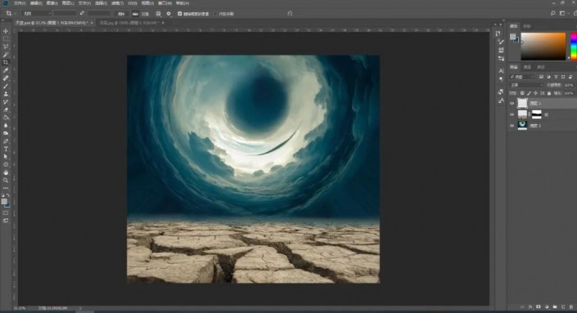Select the Lasso tool

click(6, 47)
